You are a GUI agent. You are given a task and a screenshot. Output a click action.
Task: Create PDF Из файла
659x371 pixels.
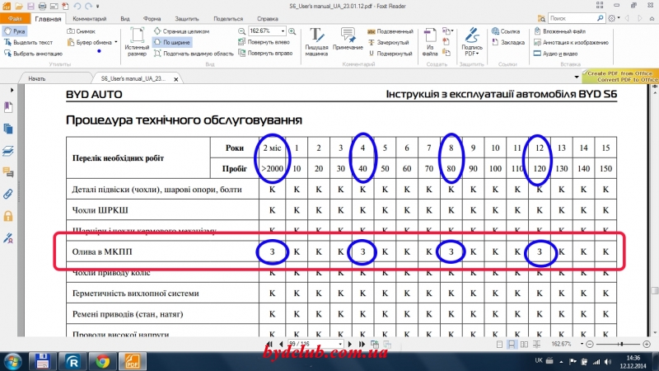pos(430,42)
